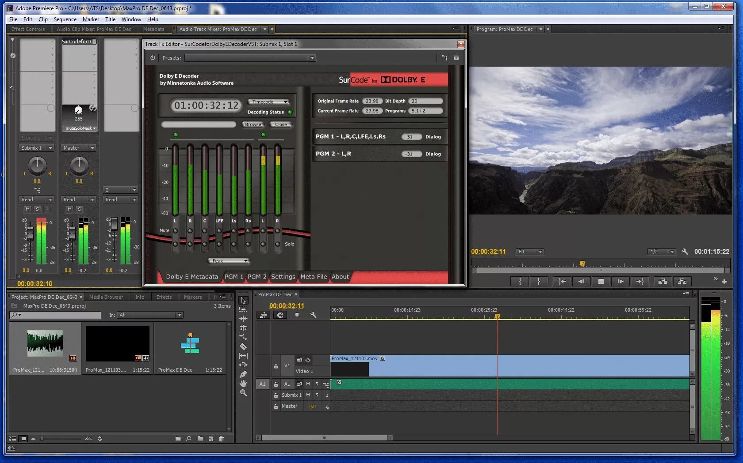Switch to the Effect Controls tab
The width and height of the screenshot is (743, 463).
28,29
